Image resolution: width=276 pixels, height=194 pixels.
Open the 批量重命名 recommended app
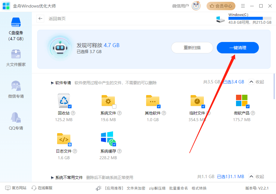tap(179, 188)
